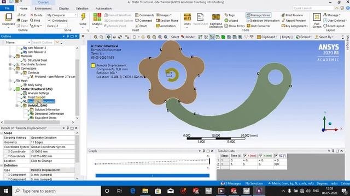Image resolution: width=350 pixels, height=196 pixels.
Task: Expand the Solution (A6) tree node
Action: 17,106
